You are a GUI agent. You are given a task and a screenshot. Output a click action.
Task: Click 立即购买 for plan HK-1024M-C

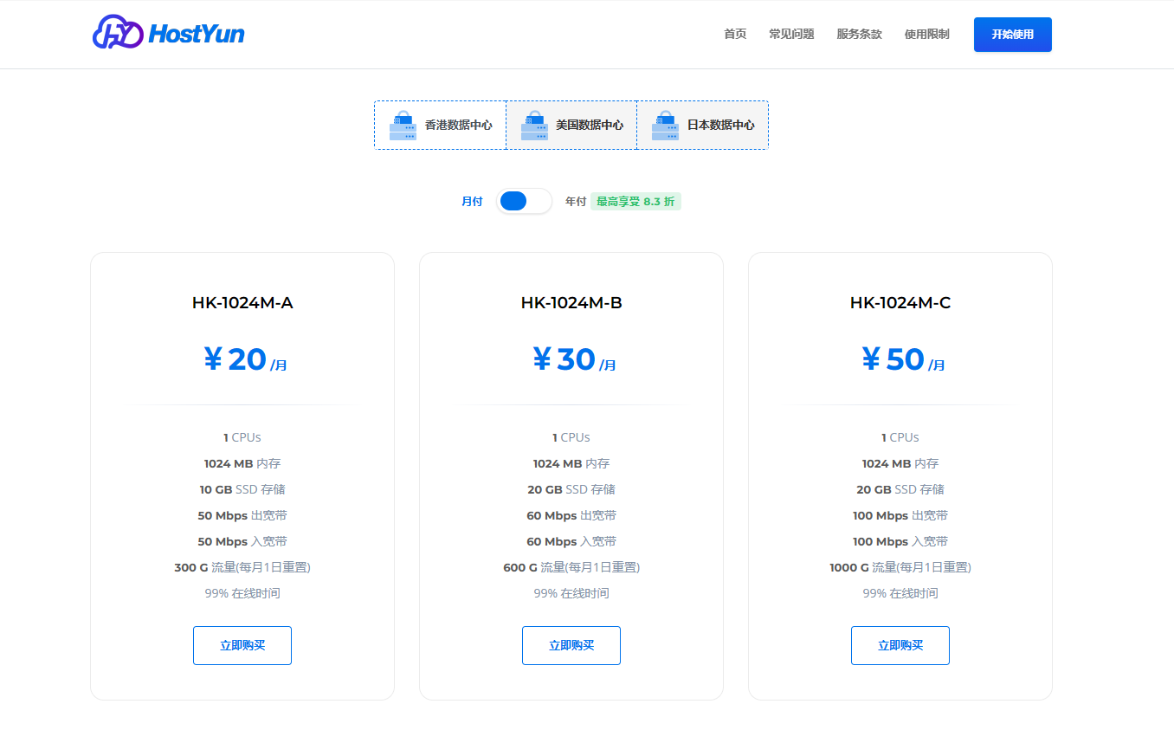click(x=900, y=645)
